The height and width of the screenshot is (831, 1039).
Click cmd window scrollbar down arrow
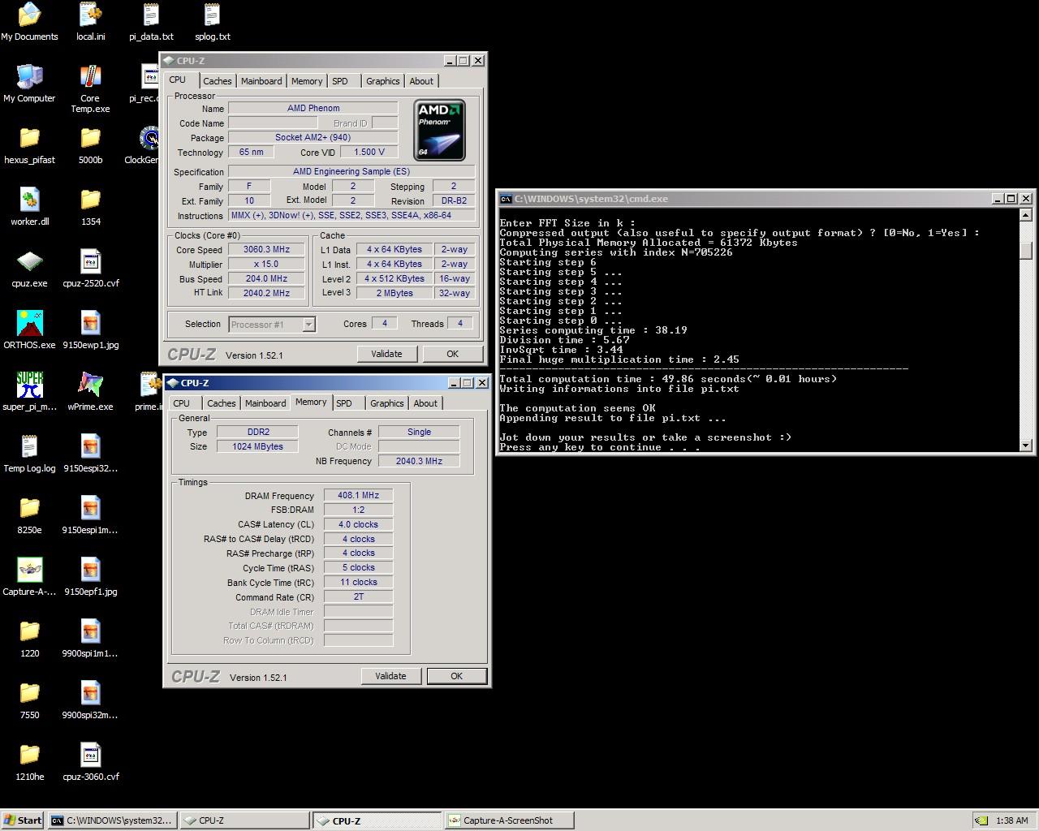1026,445
